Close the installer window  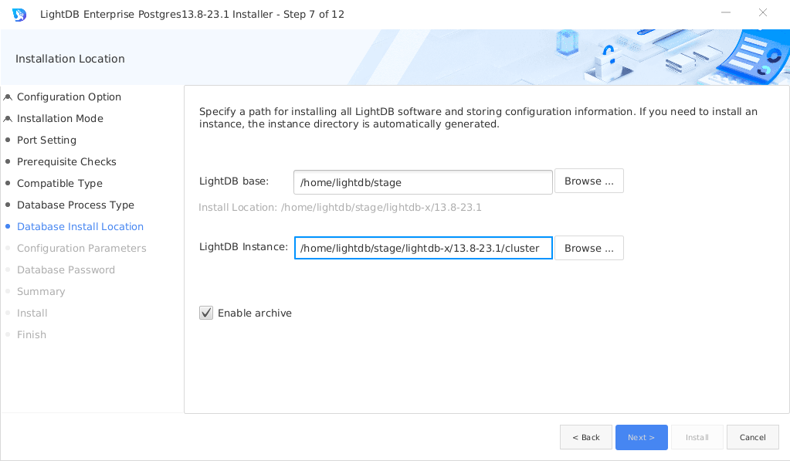[763, 12]
